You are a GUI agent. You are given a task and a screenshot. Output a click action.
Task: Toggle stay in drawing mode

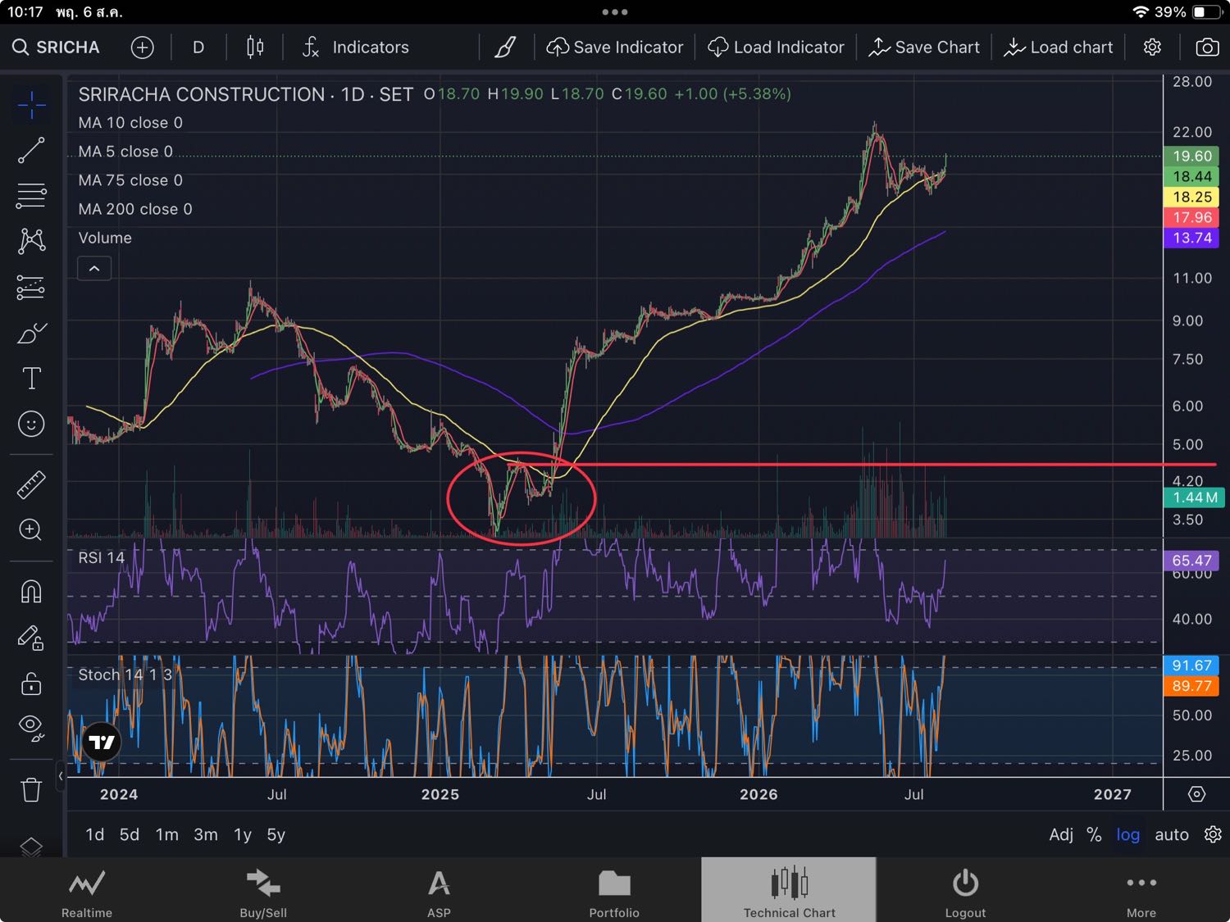tap(31, 638)
